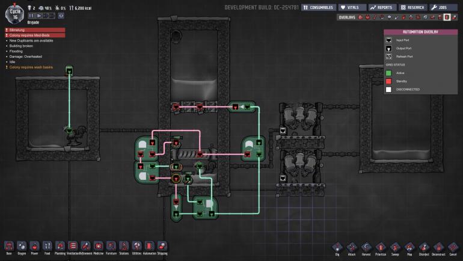Activate the Sweep tool

pos(395,247)
